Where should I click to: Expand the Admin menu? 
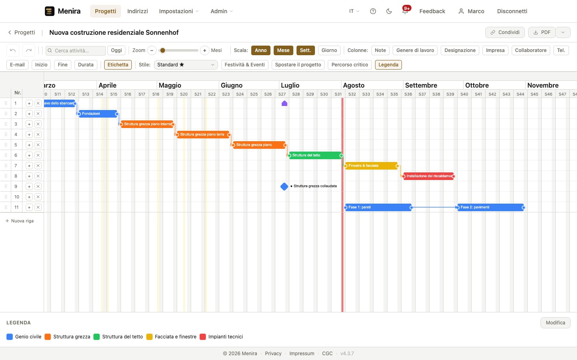tap(222, 11)
